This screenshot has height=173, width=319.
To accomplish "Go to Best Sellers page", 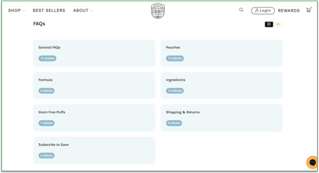I will click(49, 11).
